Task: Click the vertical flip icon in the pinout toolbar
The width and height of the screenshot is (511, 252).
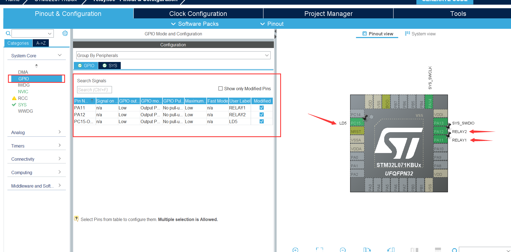Action: tap(414, 250)
